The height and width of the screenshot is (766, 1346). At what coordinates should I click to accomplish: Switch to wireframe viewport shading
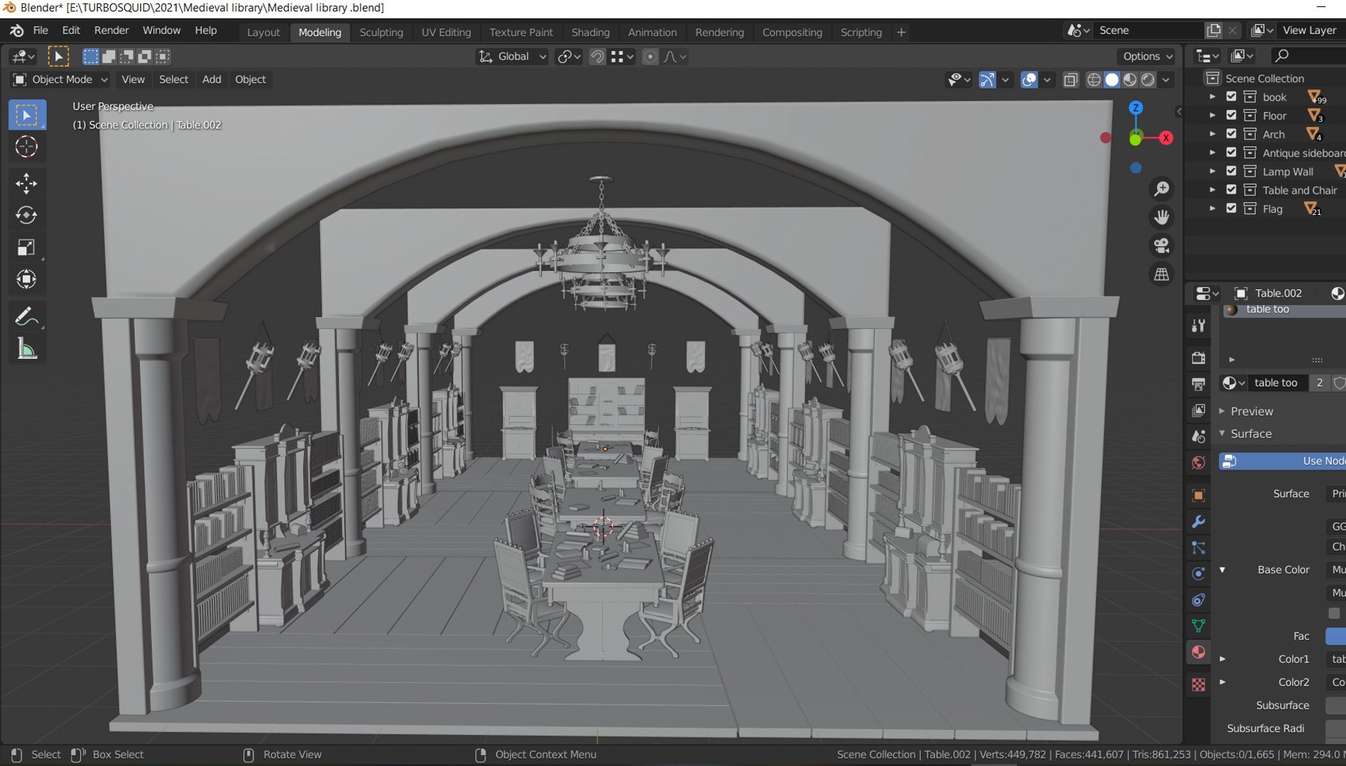(1094, 79)
